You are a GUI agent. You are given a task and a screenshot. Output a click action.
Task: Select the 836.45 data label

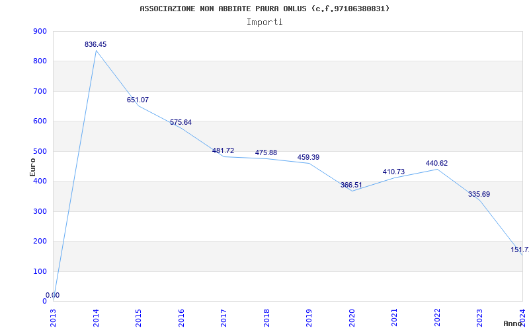point(95,44)
